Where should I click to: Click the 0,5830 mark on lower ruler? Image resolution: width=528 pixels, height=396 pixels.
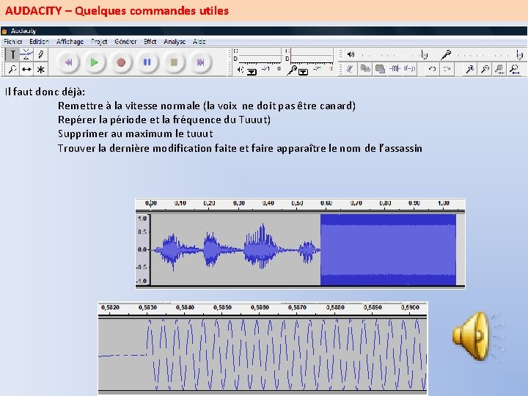pyautogui.click(x=147, y=307)
